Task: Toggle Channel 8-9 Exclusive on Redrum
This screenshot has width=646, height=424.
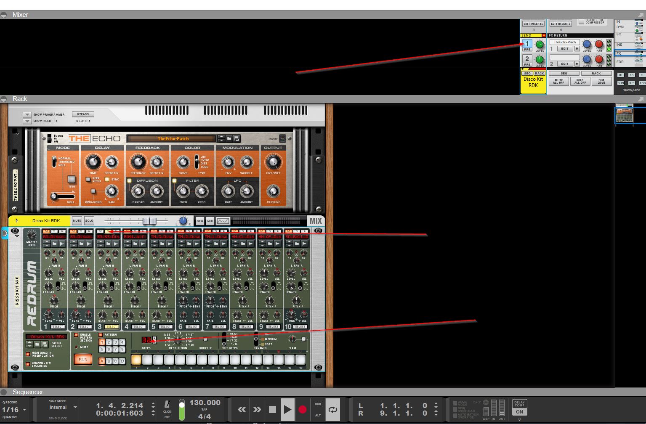Action: pyautogui.click(x=28, y=364)
